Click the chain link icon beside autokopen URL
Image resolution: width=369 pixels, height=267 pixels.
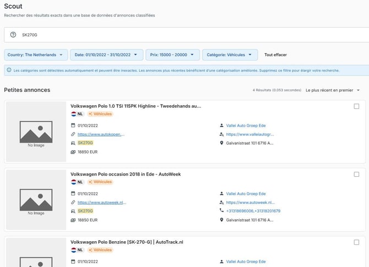pyautogui.click(x=73, y=134)
